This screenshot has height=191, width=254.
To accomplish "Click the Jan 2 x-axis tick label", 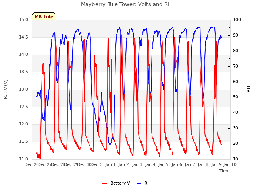I will [123, 164].
